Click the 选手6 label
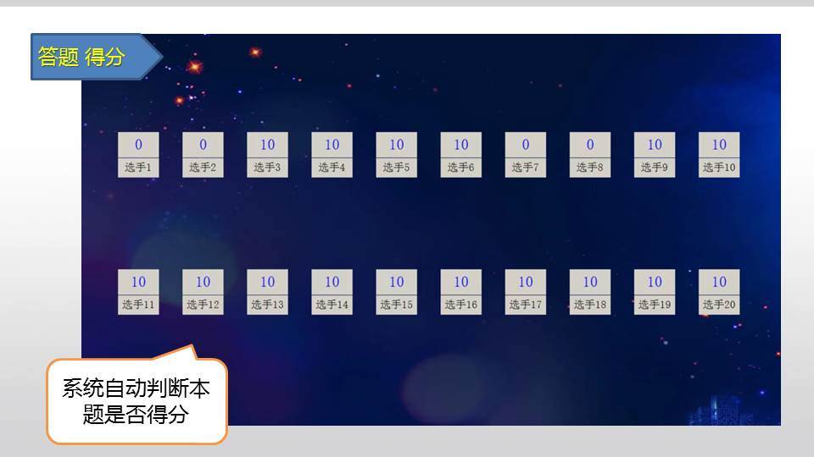This screenshot has height=457, width=814. [x=461, y=168]
